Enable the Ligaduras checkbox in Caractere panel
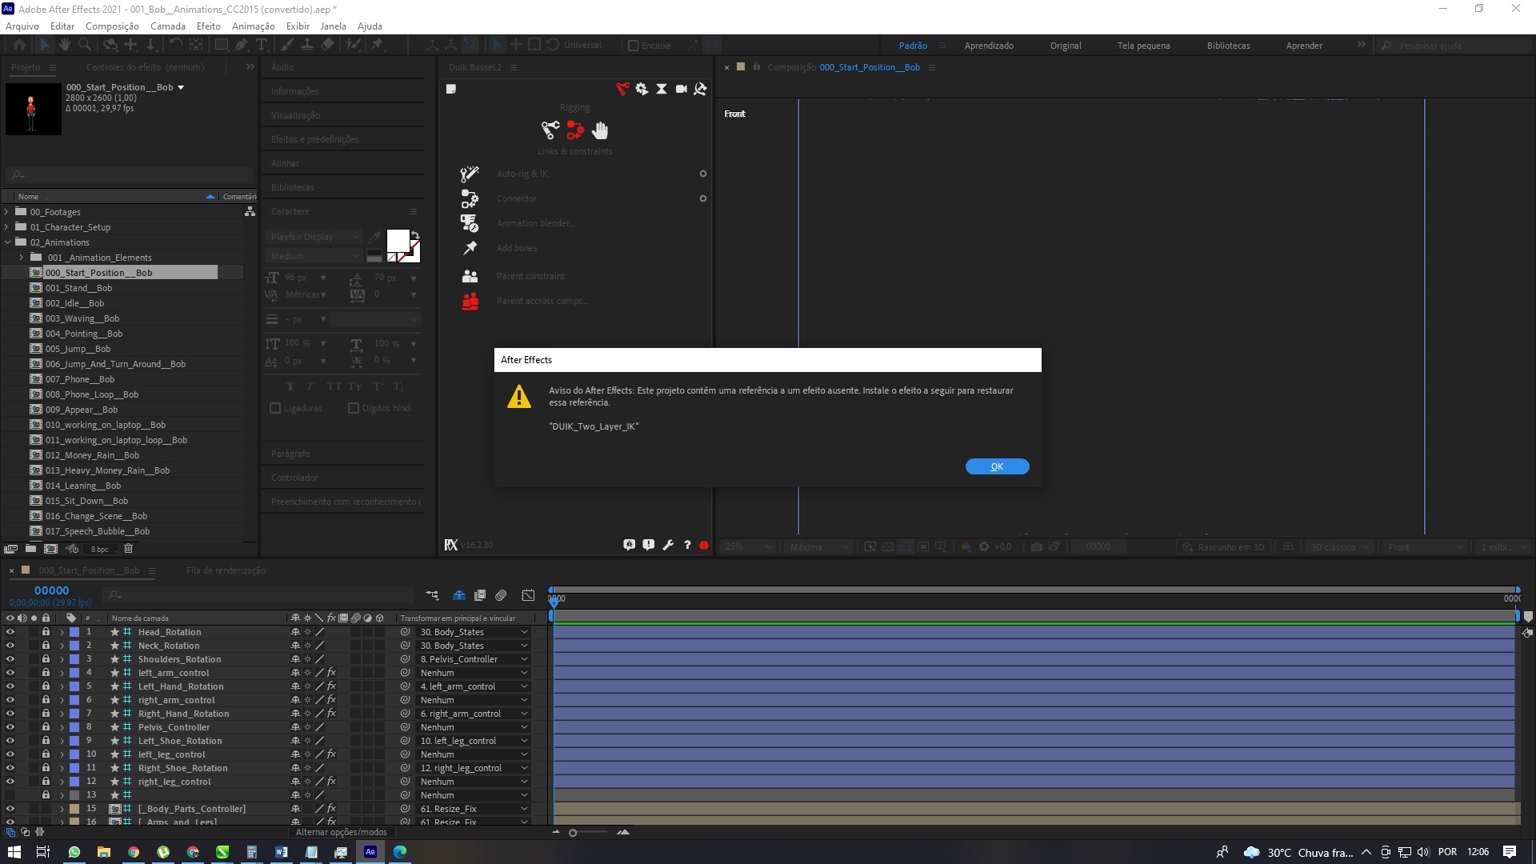1536x864 pixels. coord(275,408)
